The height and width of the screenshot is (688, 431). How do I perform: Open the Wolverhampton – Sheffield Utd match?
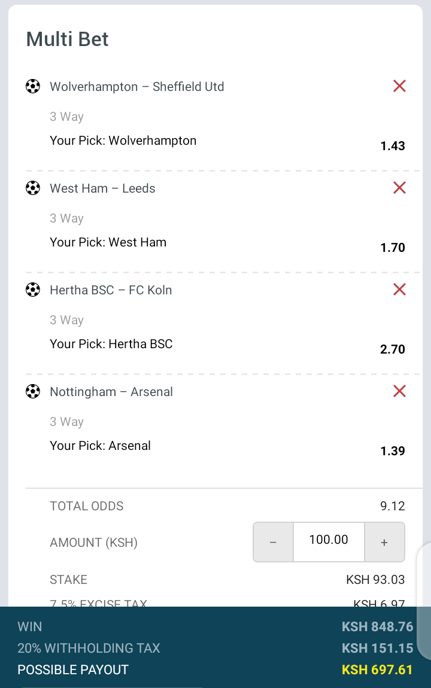pos(136,87)
